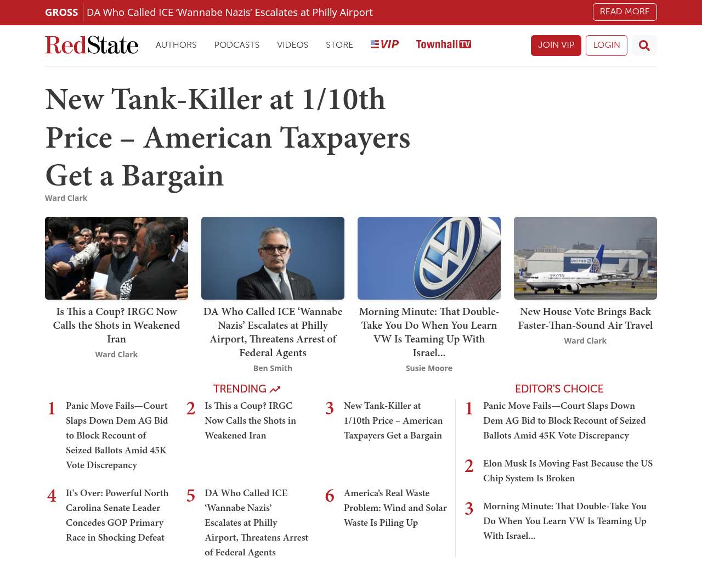Visit the Store nav link

[x=339, y=45]
